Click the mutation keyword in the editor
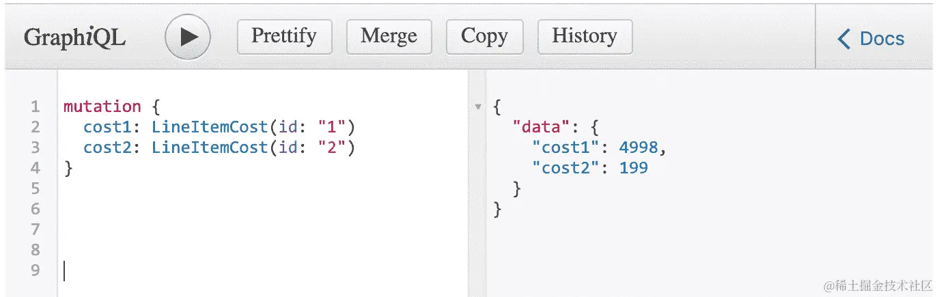This screenshot has height=297, width=937. point(102,107)
